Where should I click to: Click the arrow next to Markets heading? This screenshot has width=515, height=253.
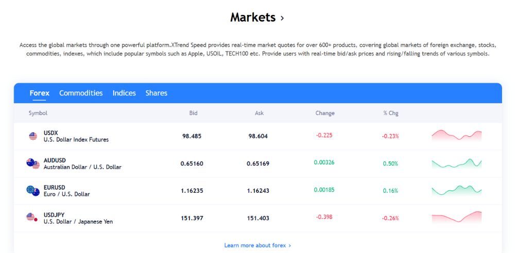(282, 19)
